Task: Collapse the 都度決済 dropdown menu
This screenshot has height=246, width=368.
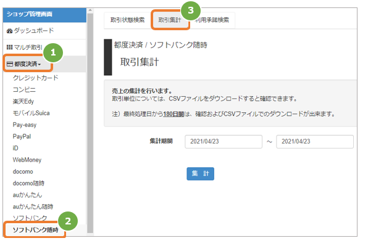Action: tap(28, 64)
